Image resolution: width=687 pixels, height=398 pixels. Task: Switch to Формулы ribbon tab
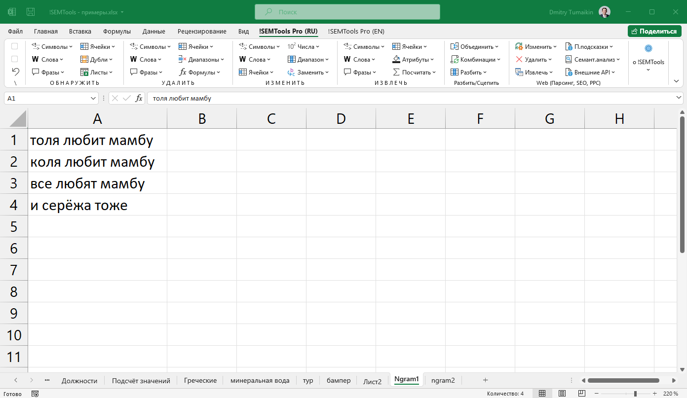pos(117,31)
